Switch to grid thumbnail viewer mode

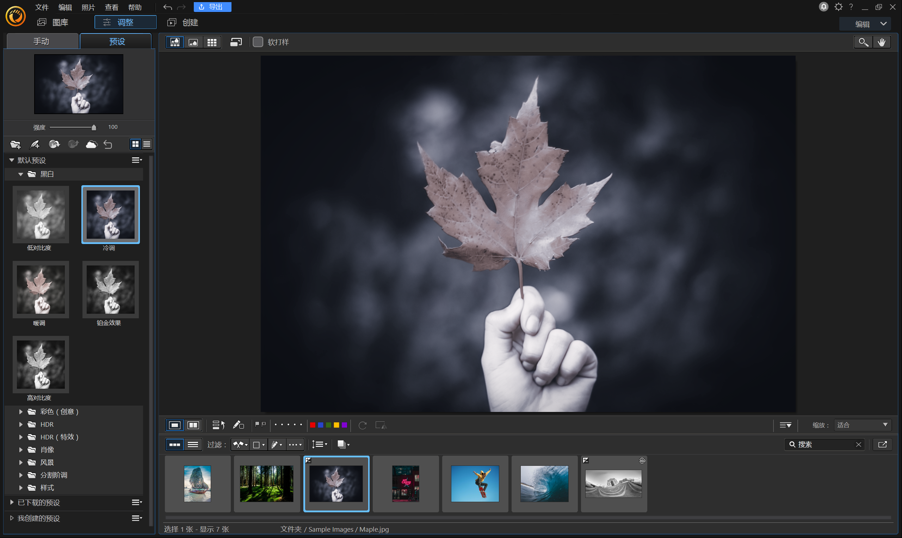pos(212,42)
